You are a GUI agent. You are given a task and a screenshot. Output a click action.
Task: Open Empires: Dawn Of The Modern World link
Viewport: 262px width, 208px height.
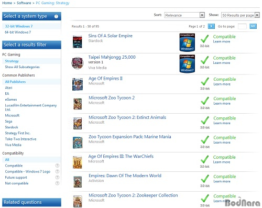[125, 176]
